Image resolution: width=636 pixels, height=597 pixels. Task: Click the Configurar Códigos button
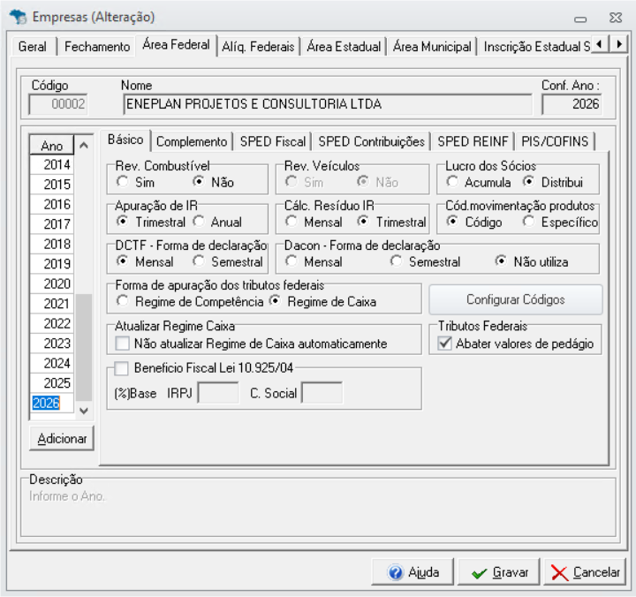(516, 299)
